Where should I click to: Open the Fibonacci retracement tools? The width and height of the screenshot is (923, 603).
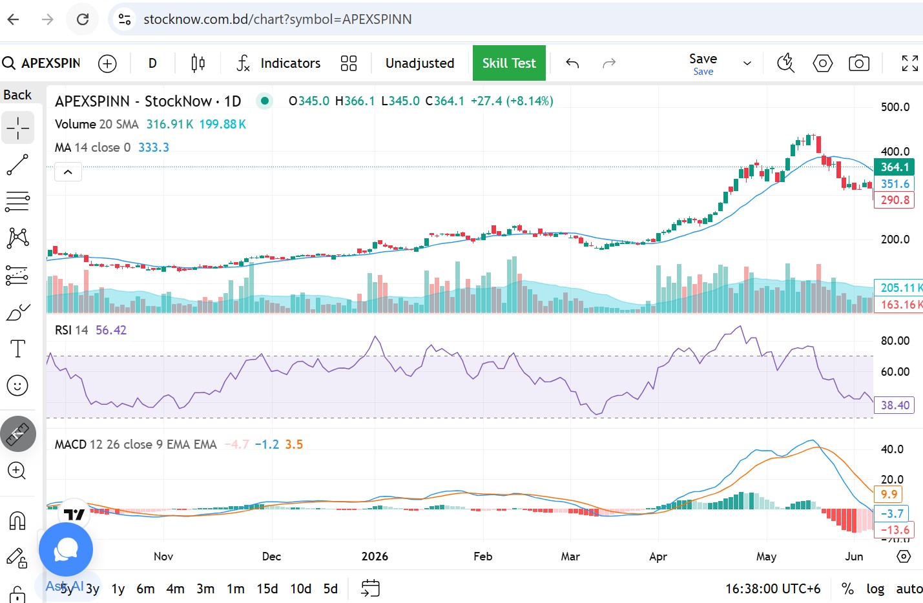17,201
